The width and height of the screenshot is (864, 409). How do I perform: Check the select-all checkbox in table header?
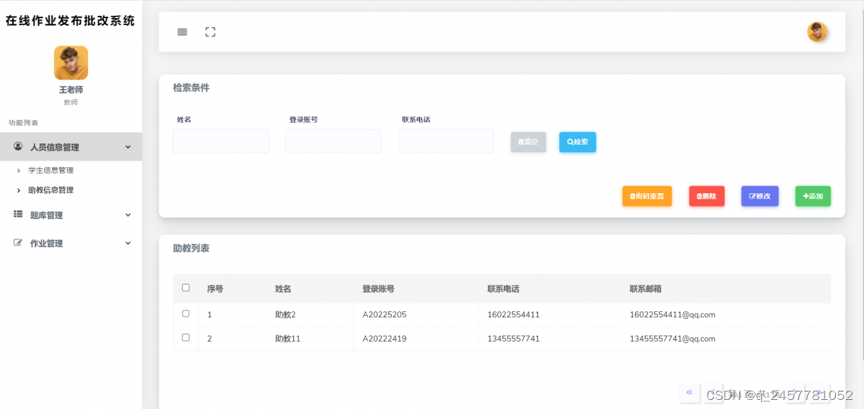[186, 288]
